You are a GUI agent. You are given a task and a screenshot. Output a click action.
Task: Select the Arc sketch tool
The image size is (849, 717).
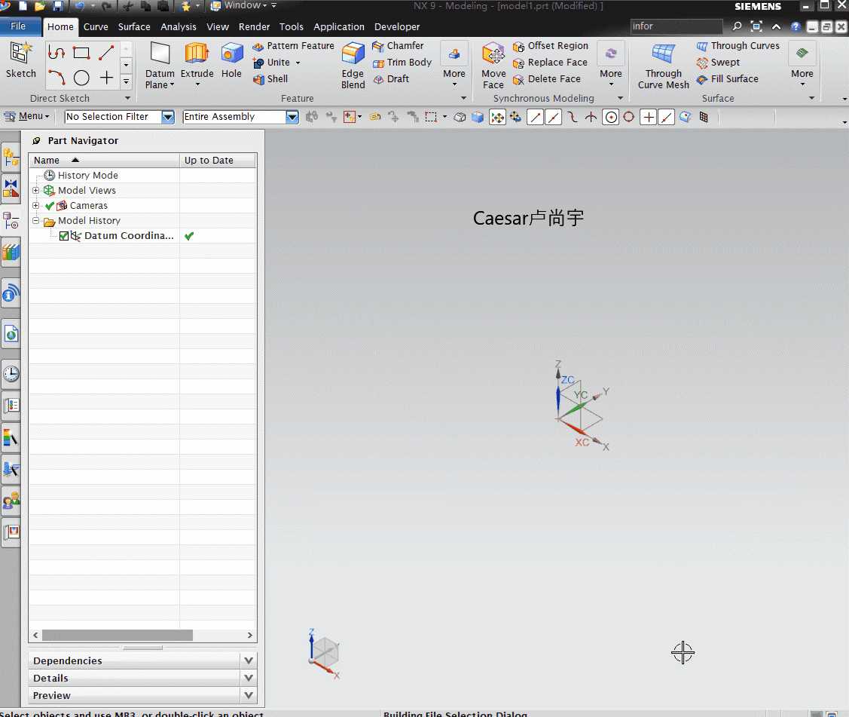click(x=56, y=78)
